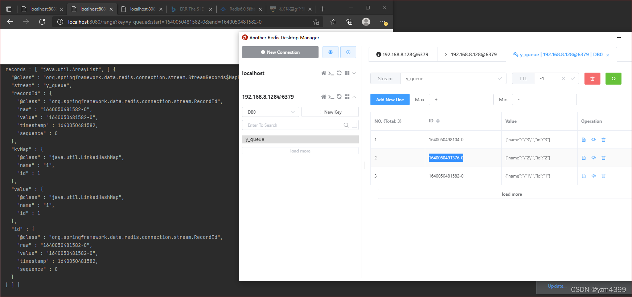
Task: Click the New Key button
Action: [330, 112]
